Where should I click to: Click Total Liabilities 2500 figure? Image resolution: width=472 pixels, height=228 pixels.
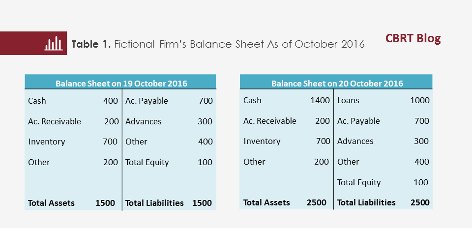(x=420, y=202)
